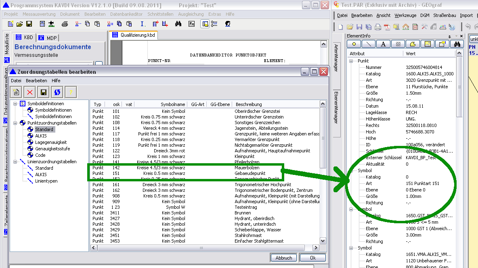Click the calculator icon in KAVDI toolbar
Screen dimensions: 478x268
42,24
